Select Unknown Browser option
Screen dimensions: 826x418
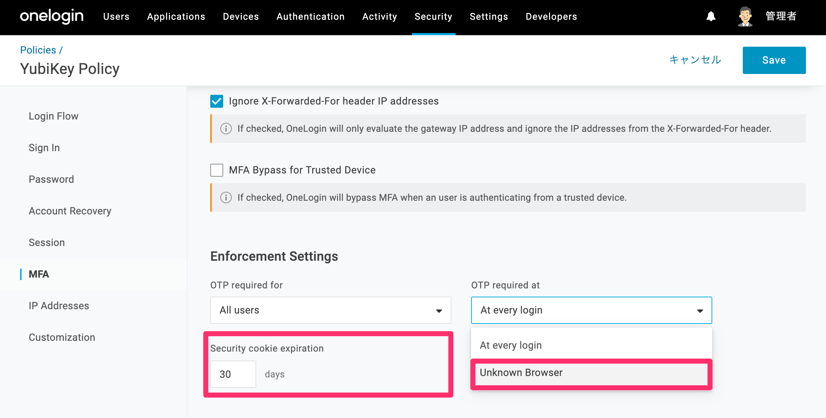pos(591,373)
